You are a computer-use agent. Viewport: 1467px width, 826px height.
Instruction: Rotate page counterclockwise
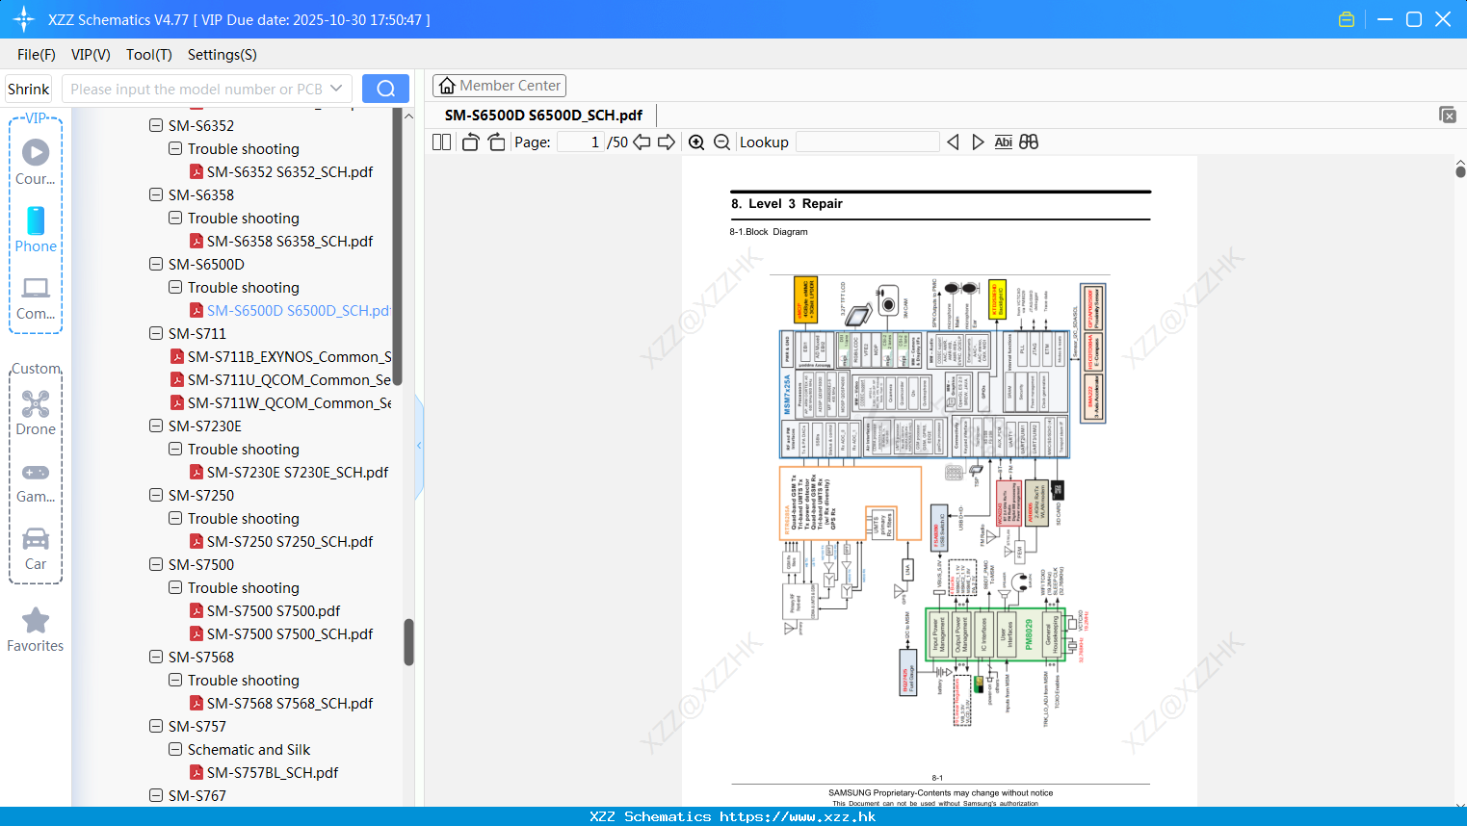point(470,142)
